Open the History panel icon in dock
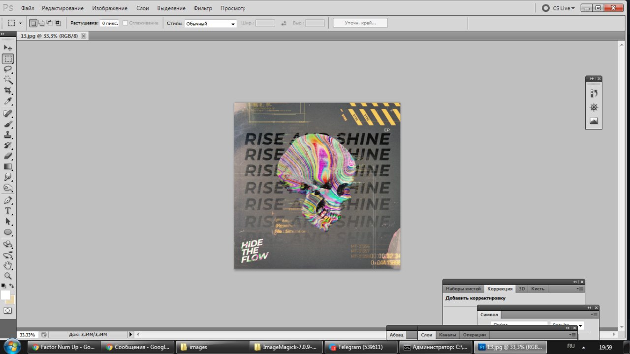Viewport: 630px width, 354px height. click(594, 93)
